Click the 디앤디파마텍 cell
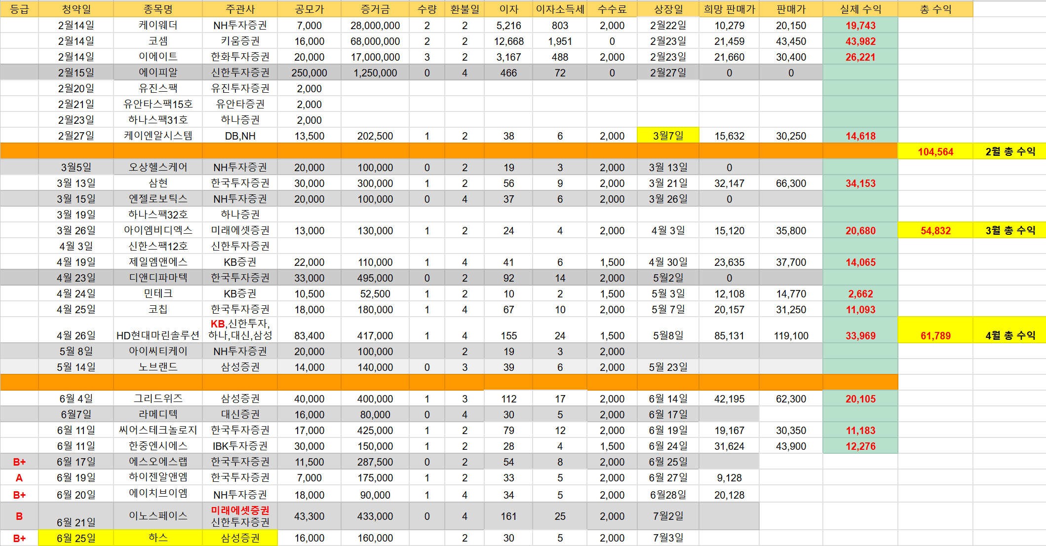 (158, 278)
